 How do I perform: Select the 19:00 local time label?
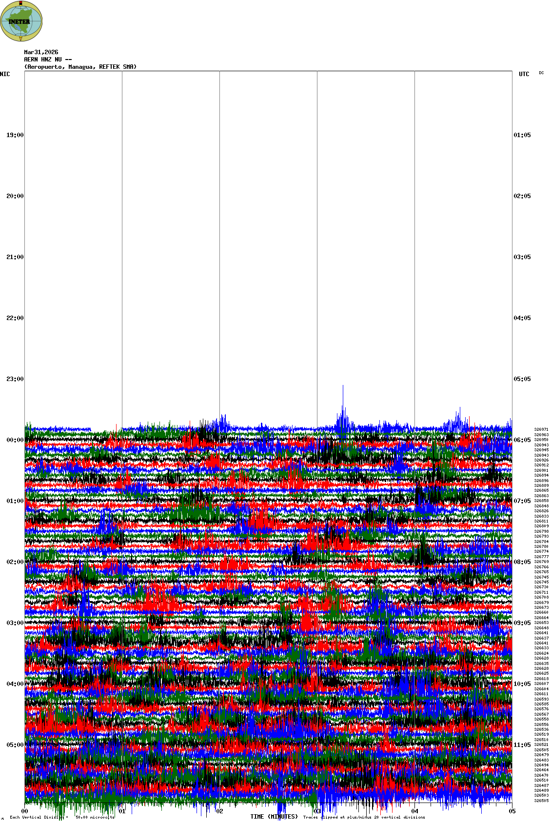(15, 135)
